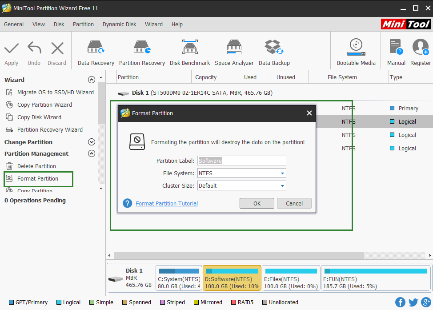Open the Help menu
433x310 pixels.
[x=177, y=24]
